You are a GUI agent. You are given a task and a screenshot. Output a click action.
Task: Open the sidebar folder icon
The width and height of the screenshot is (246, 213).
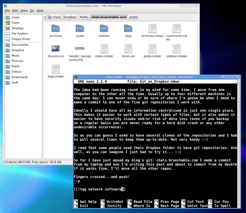point(104,28)
